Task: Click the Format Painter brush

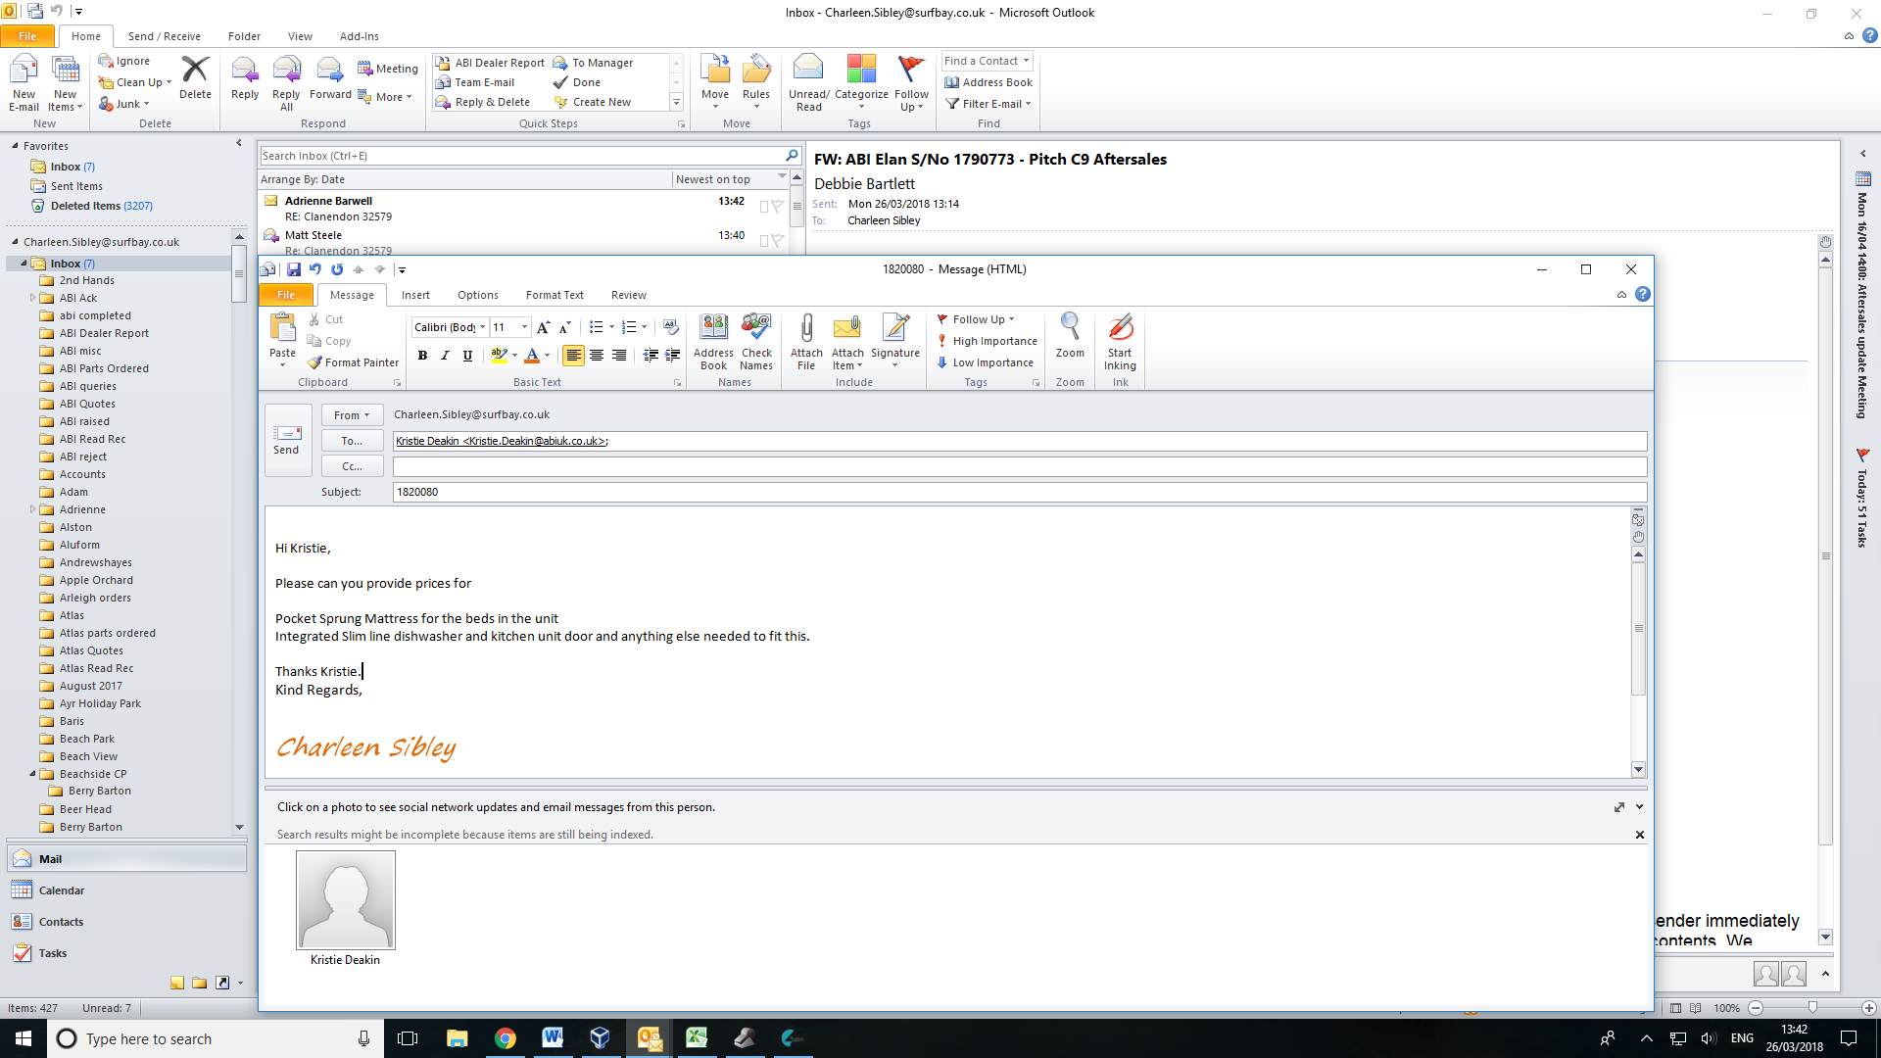Action: 353,362
